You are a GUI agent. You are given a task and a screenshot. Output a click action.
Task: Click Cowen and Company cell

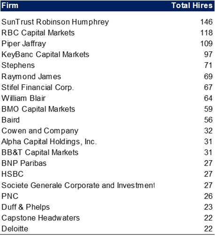(x=40, y=131)
